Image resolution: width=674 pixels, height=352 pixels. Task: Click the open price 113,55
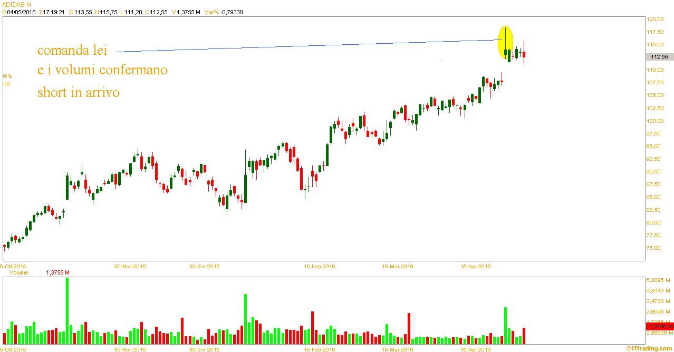tap(83, 11)
